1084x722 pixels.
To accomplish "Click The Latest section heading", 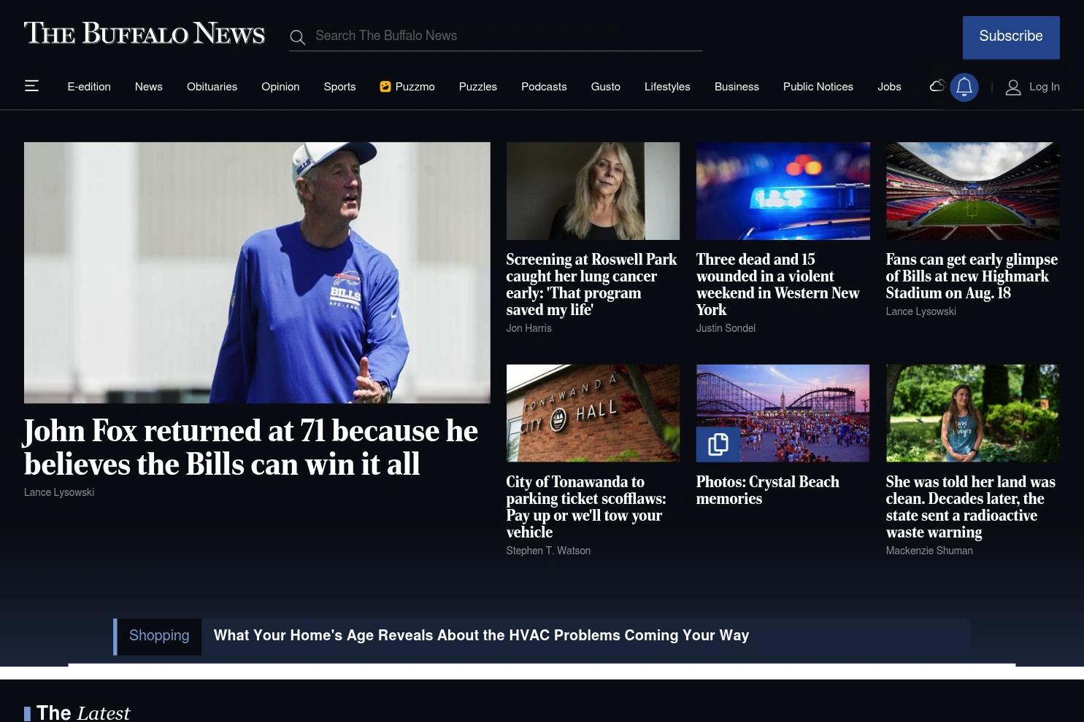I will 83,713.
